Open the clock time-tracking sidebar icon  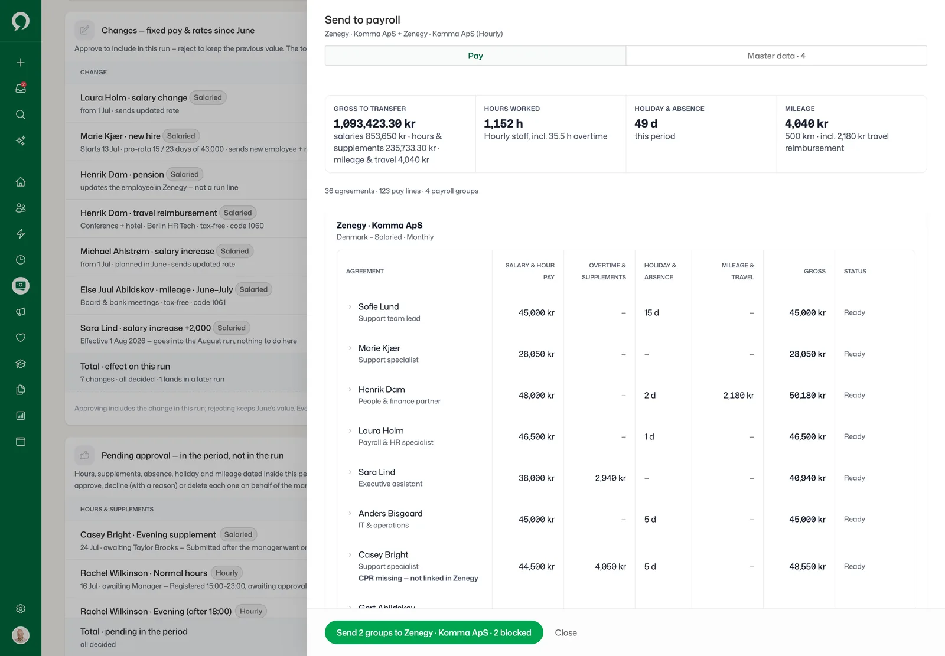pos(21,260)
